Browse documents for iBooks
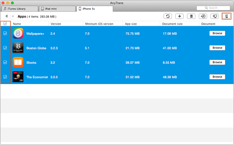 point(217,62)
